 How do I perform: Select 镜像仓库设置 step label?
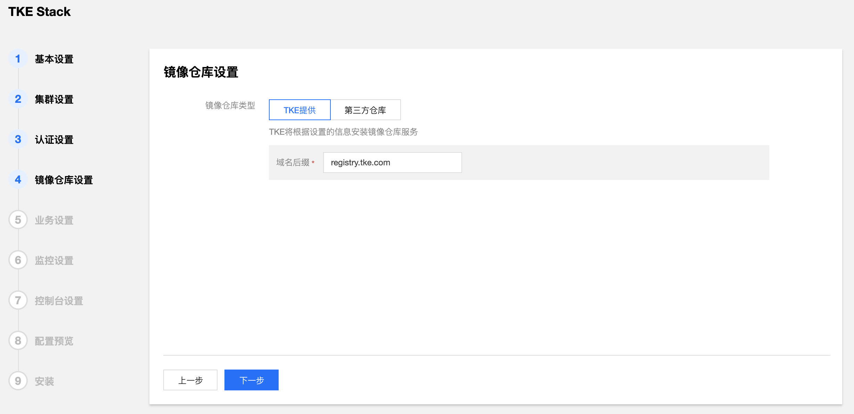click(64, 180)
